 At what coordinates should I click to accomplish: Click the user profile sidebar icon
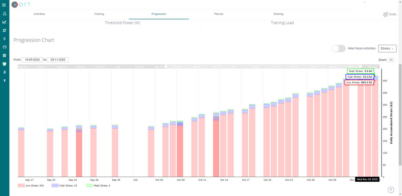(x=4, y=14)
